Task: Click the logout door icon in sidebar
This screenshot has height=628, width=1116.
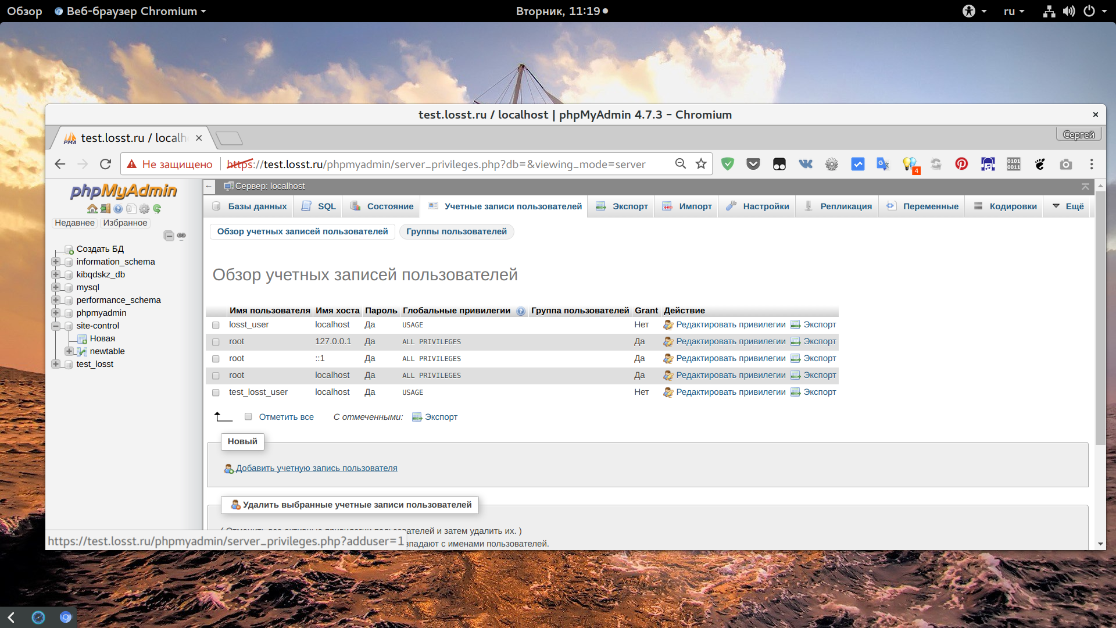Action: click(x=105, y=209)
